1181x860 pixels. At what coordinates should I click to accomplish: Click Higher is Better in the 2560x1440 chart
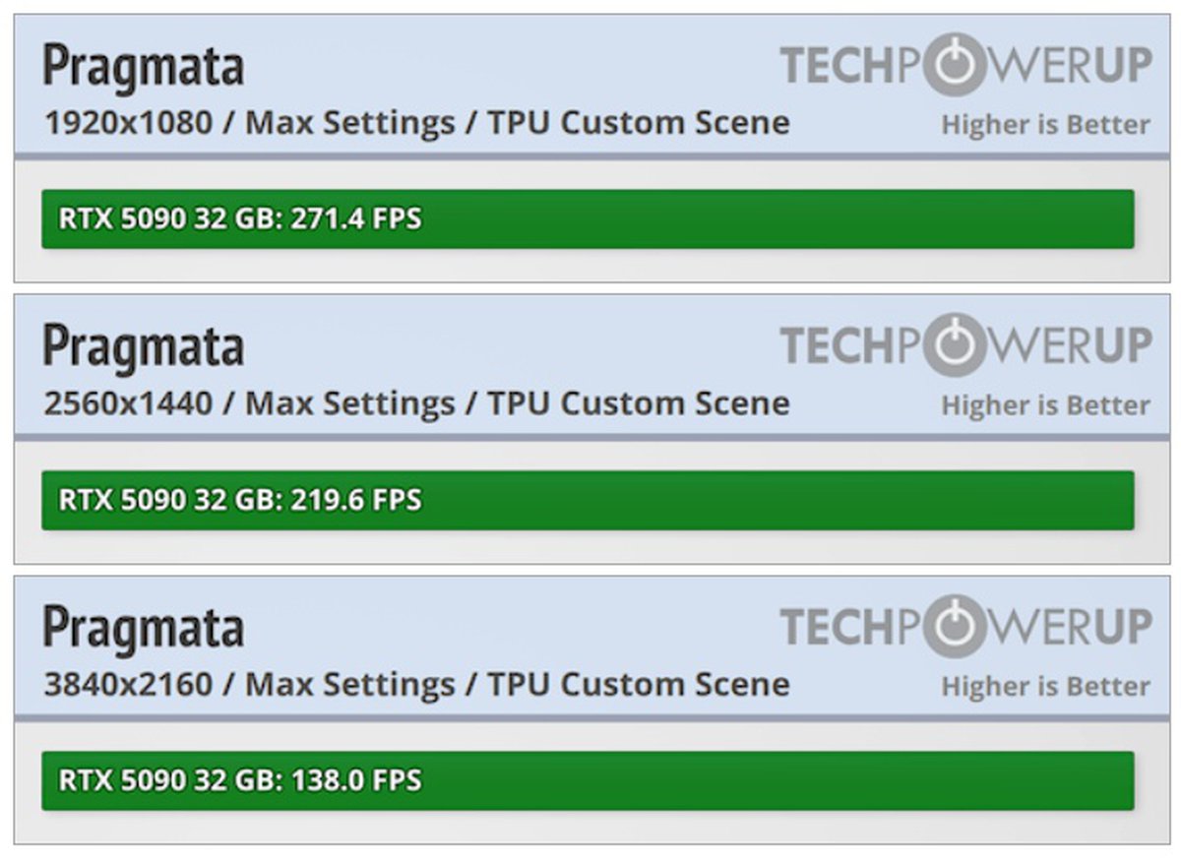click(1045, 405)
